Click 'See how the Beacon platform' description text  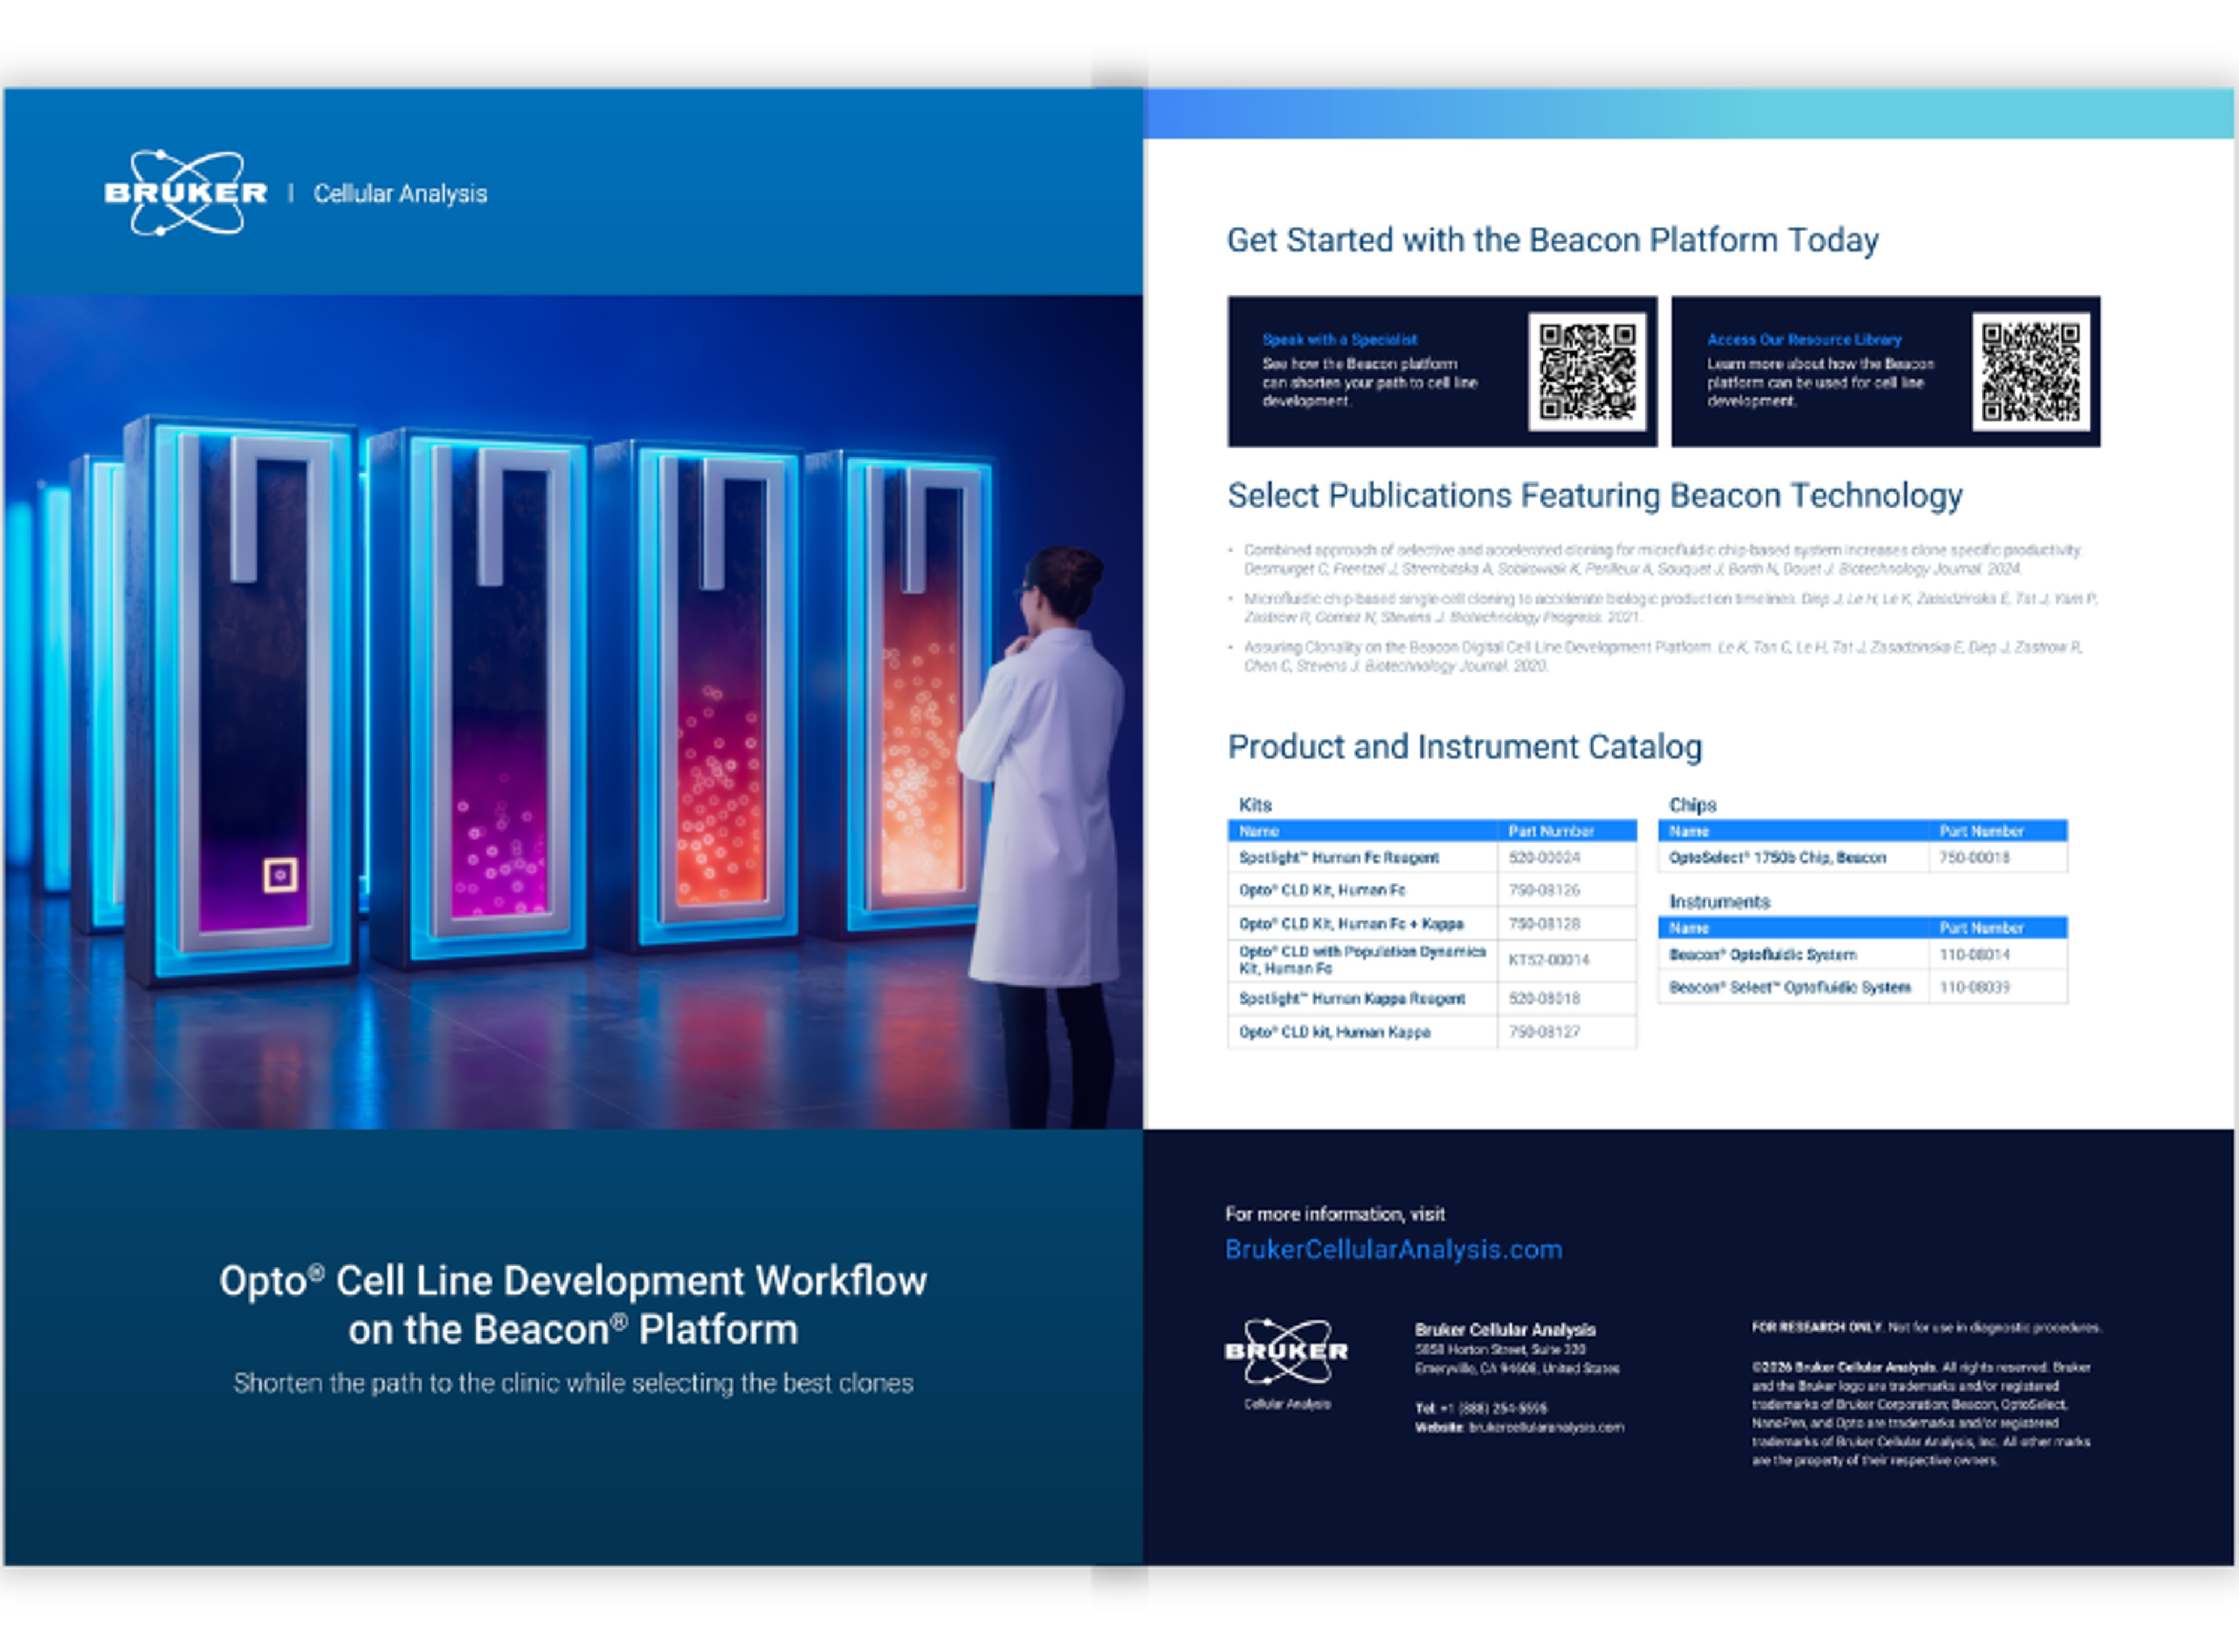(x=1370, y=383)
